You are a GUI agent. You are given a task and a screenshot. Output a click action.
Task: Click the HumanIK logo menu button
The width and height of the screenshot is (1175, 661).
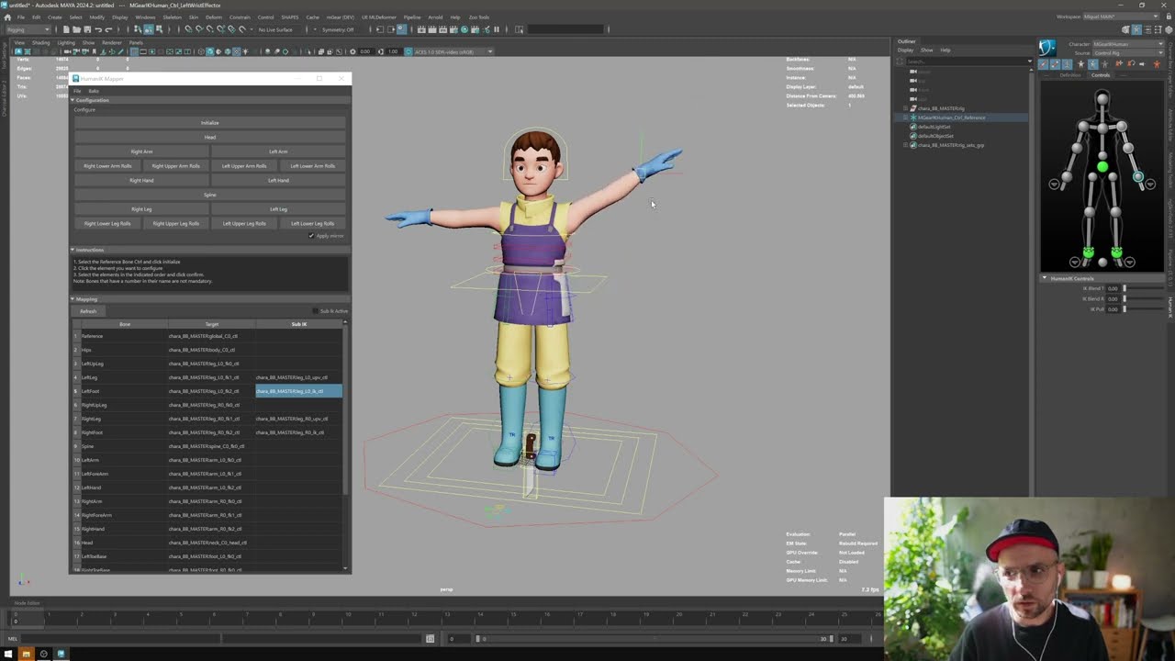tap(1047, 48)
